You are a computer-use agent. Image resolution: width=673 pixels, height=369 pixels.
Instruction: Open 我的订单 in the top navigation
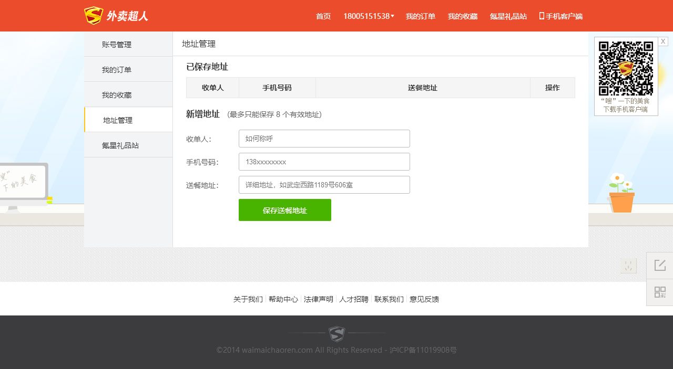click(x=421, y=16)
